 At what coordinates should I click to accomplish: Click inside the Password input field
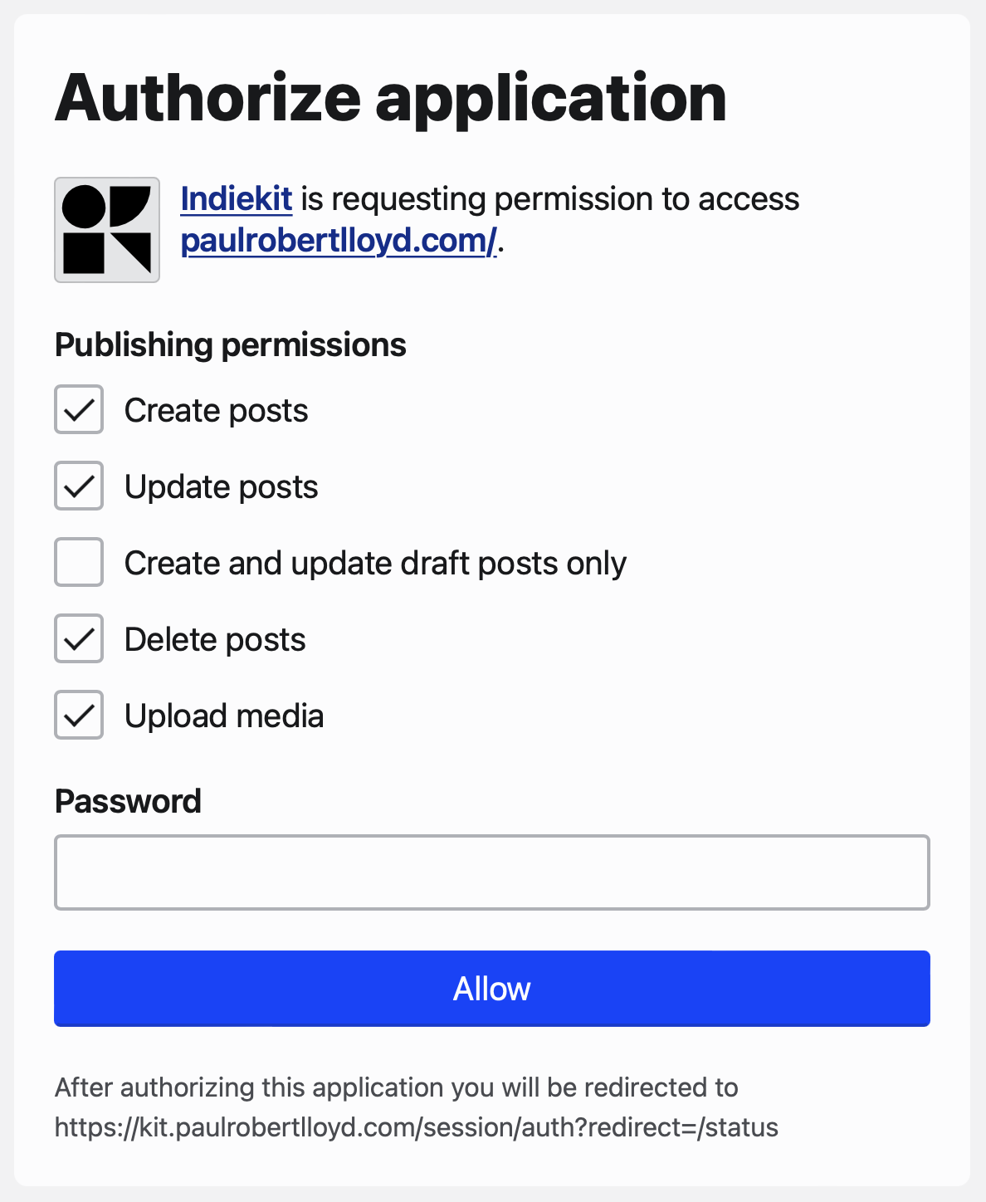coord(492,872)
